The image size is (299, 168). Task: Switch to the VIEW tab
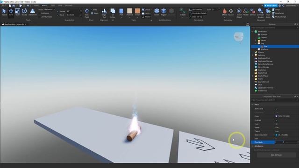coord(60,6)
